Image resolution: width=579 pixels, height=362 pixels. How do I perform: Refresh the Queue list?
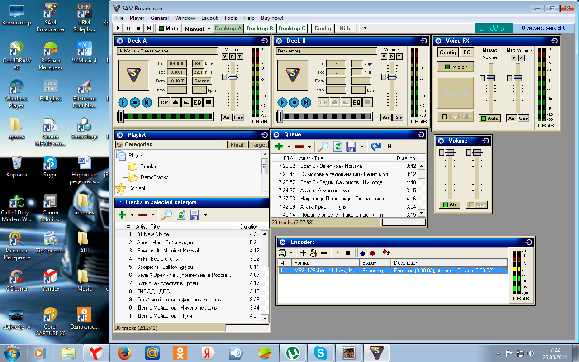pos(337,146)
